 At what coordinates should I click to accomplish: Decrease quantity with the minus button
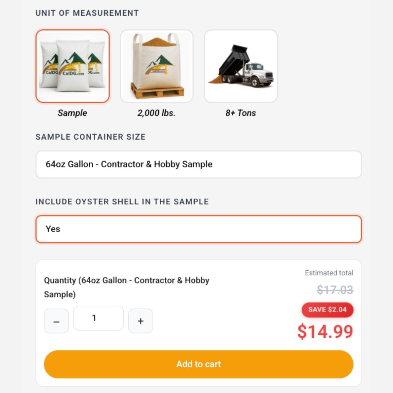click(56, 321)
